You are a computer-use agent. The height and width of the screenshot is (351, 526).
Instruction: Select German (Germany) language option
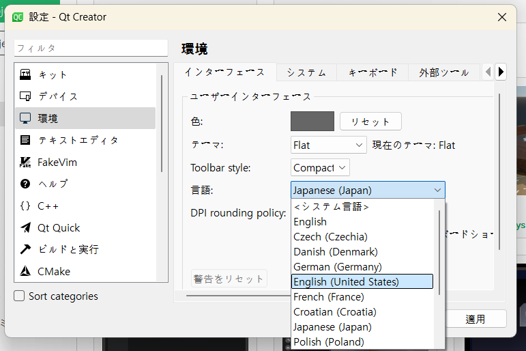(362, 267)
